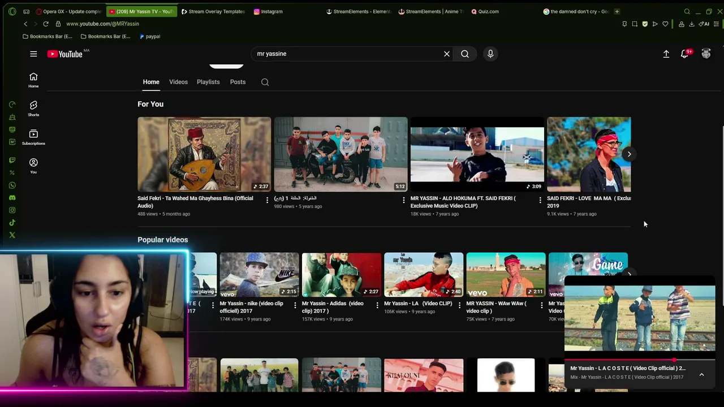Open WhatsApp in the Opera GX sidebar
Screen dimensions: 724x407
[12, 185]
